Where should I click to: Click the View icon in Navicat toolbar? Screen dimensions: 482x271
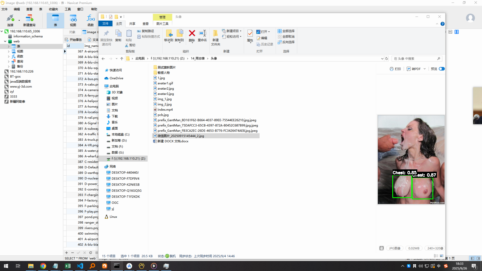pyautogui.click(x=73, y=20)
